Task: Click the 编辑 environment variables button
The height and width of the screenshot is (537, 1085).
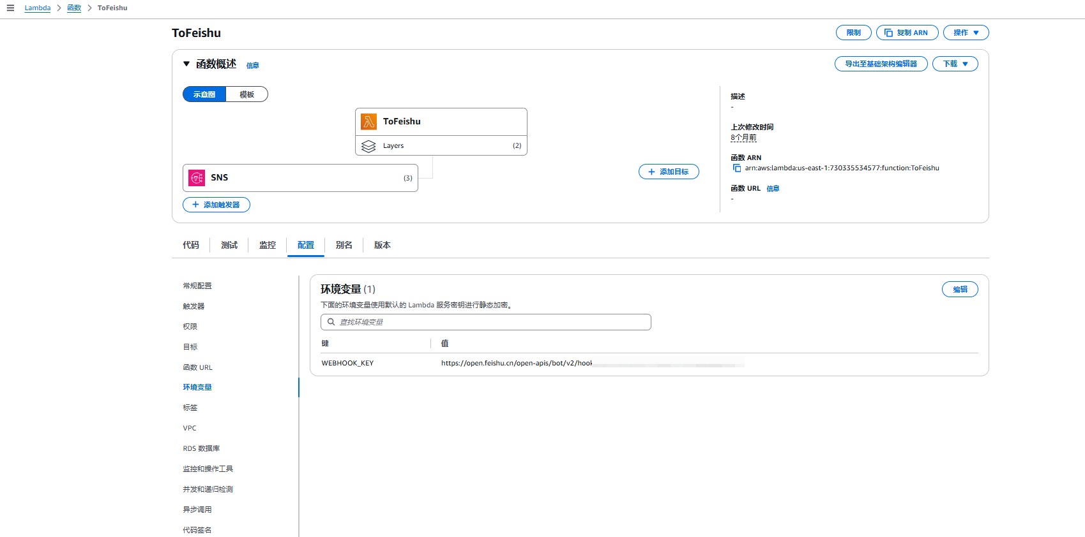Action: tap(960, 290)
